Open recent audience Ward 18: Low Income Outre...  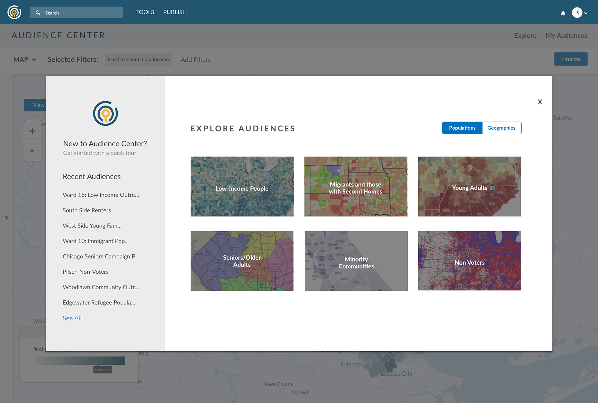click(x=101, y=195)
